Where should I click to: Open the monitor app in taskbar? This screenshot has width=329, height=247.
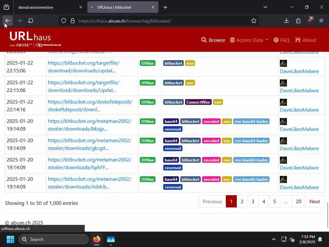111,239
